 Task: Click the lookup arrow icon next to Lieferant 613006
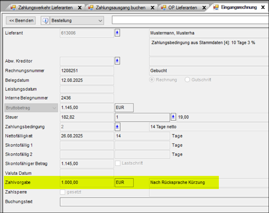[x=117, y=33]
